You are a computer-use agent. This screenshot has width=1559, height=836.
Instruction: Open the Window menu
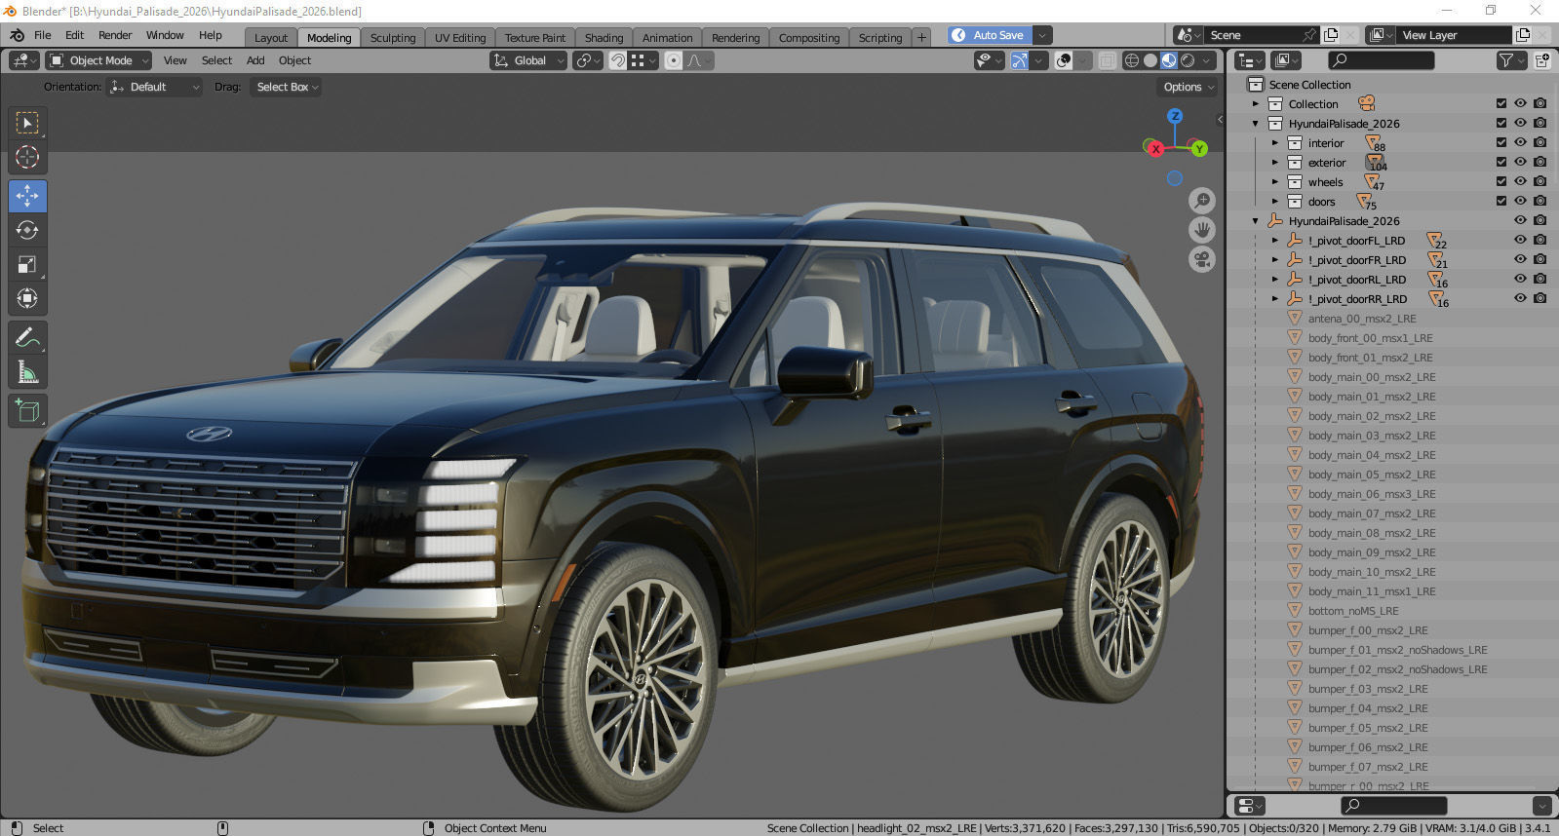pos(165,35)
